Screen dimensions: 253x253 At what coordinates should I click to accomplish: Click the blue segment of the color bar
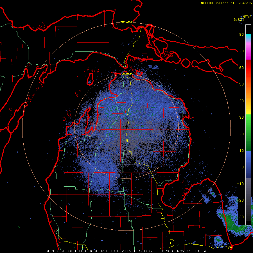pos(248,164)
